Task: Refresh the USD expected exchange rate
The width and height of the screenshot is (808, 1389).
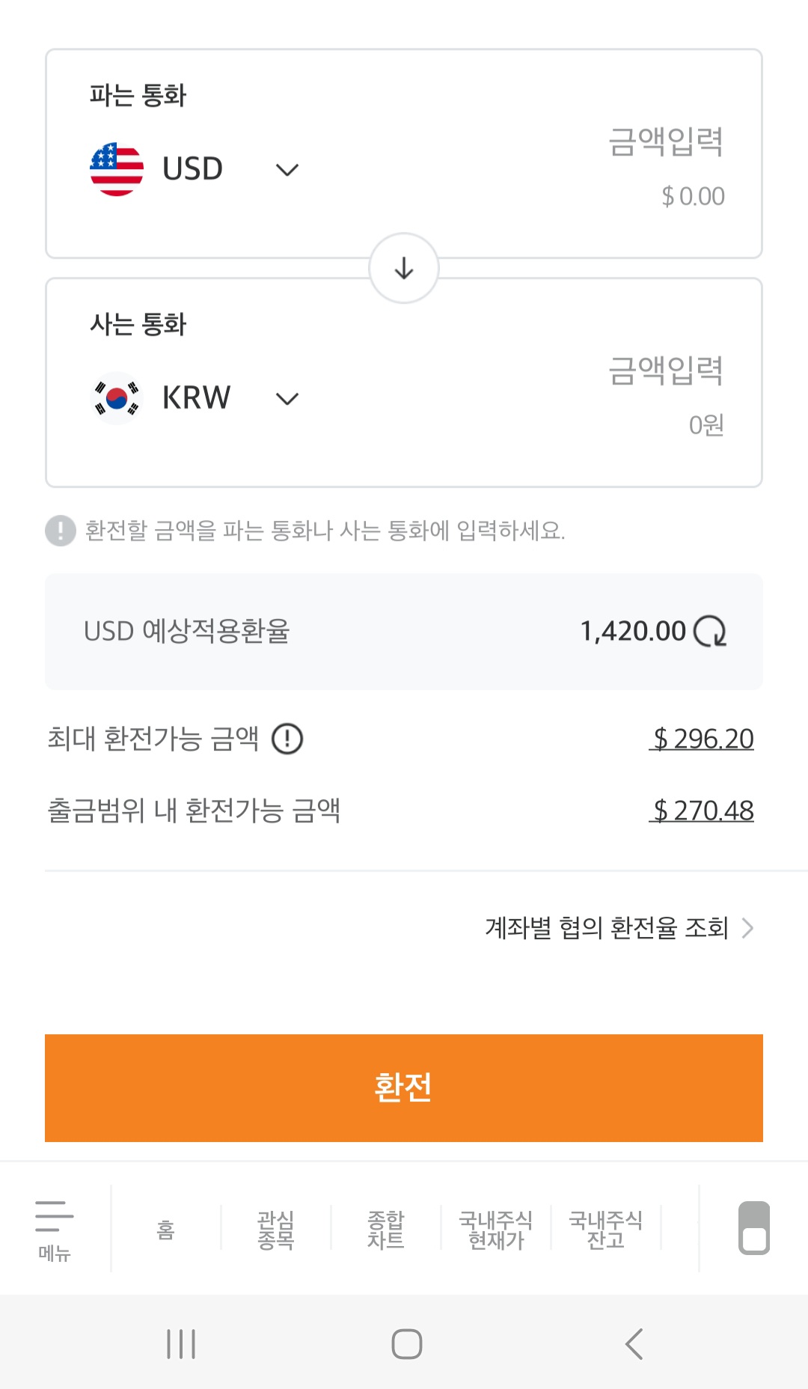Action: [x=710, y=631]
